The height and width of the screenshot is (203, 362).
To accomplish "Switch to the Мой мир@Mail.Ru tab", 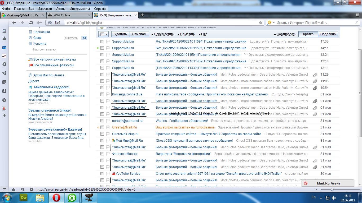I will click(x=23, y=15).
